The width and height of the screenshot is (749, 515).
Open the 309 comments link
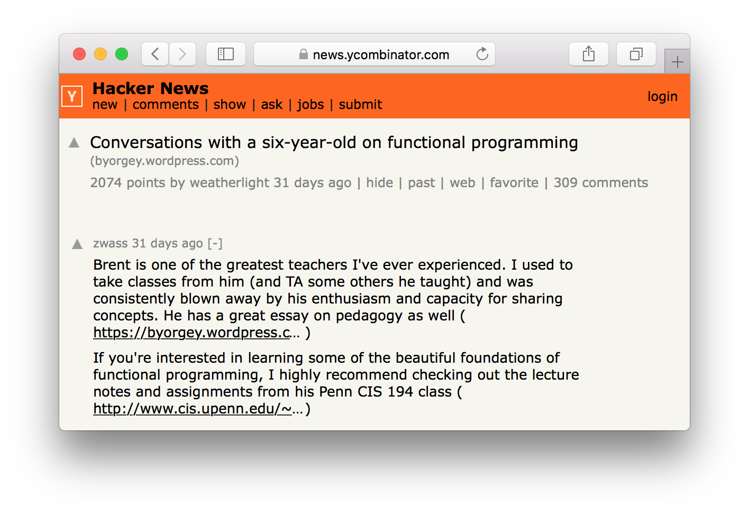pyautogui.click(x=600, y=183)
